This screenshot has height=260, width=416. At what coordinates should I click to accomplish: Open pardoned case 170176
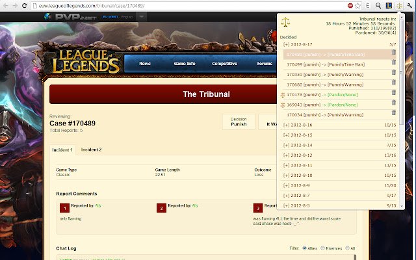click(322, 95)
